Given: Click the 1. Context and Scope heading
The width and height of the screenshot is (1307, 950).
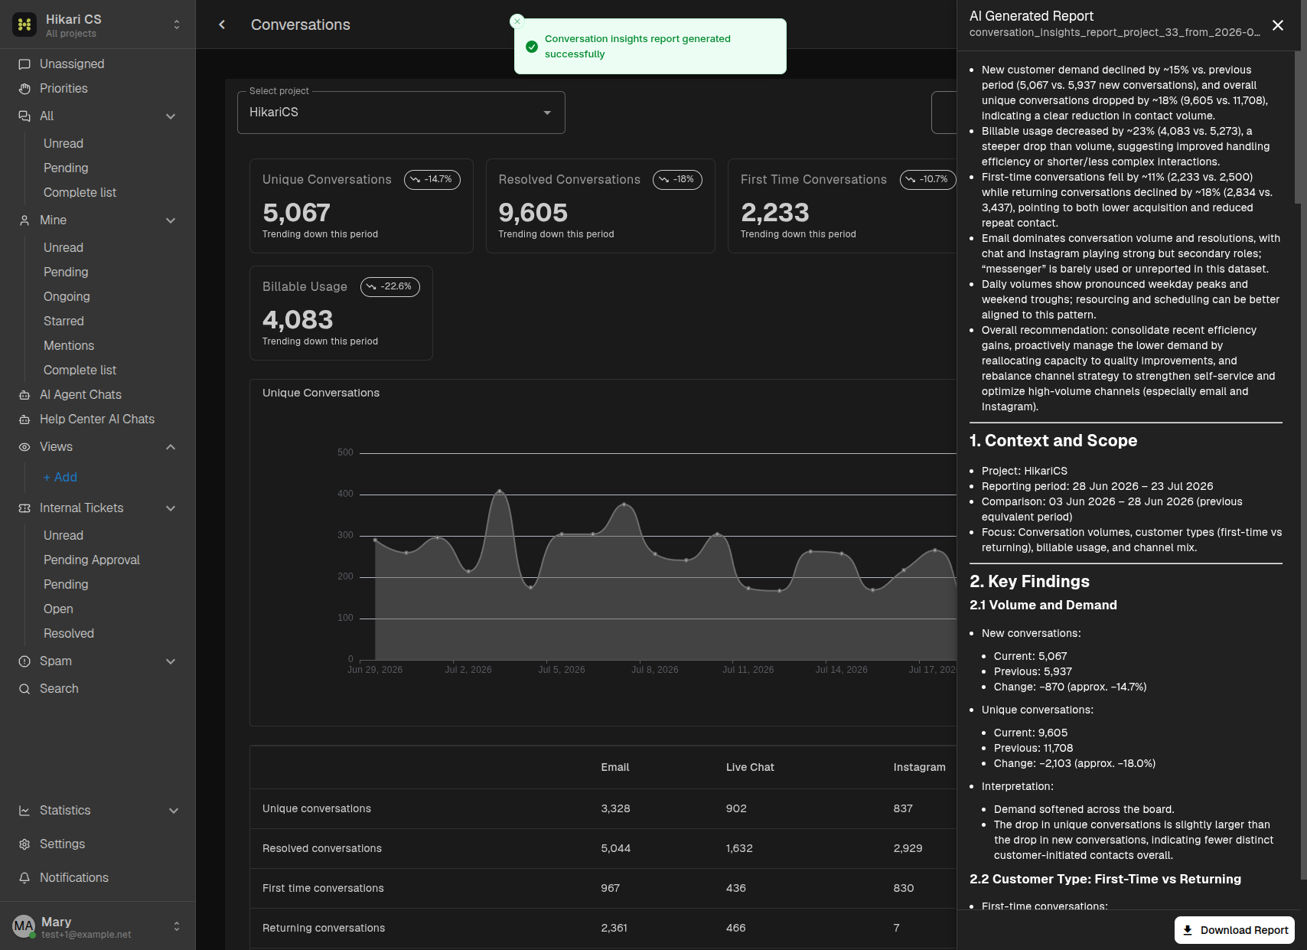Looking at the screenshot, I should tap(1053, 441).
